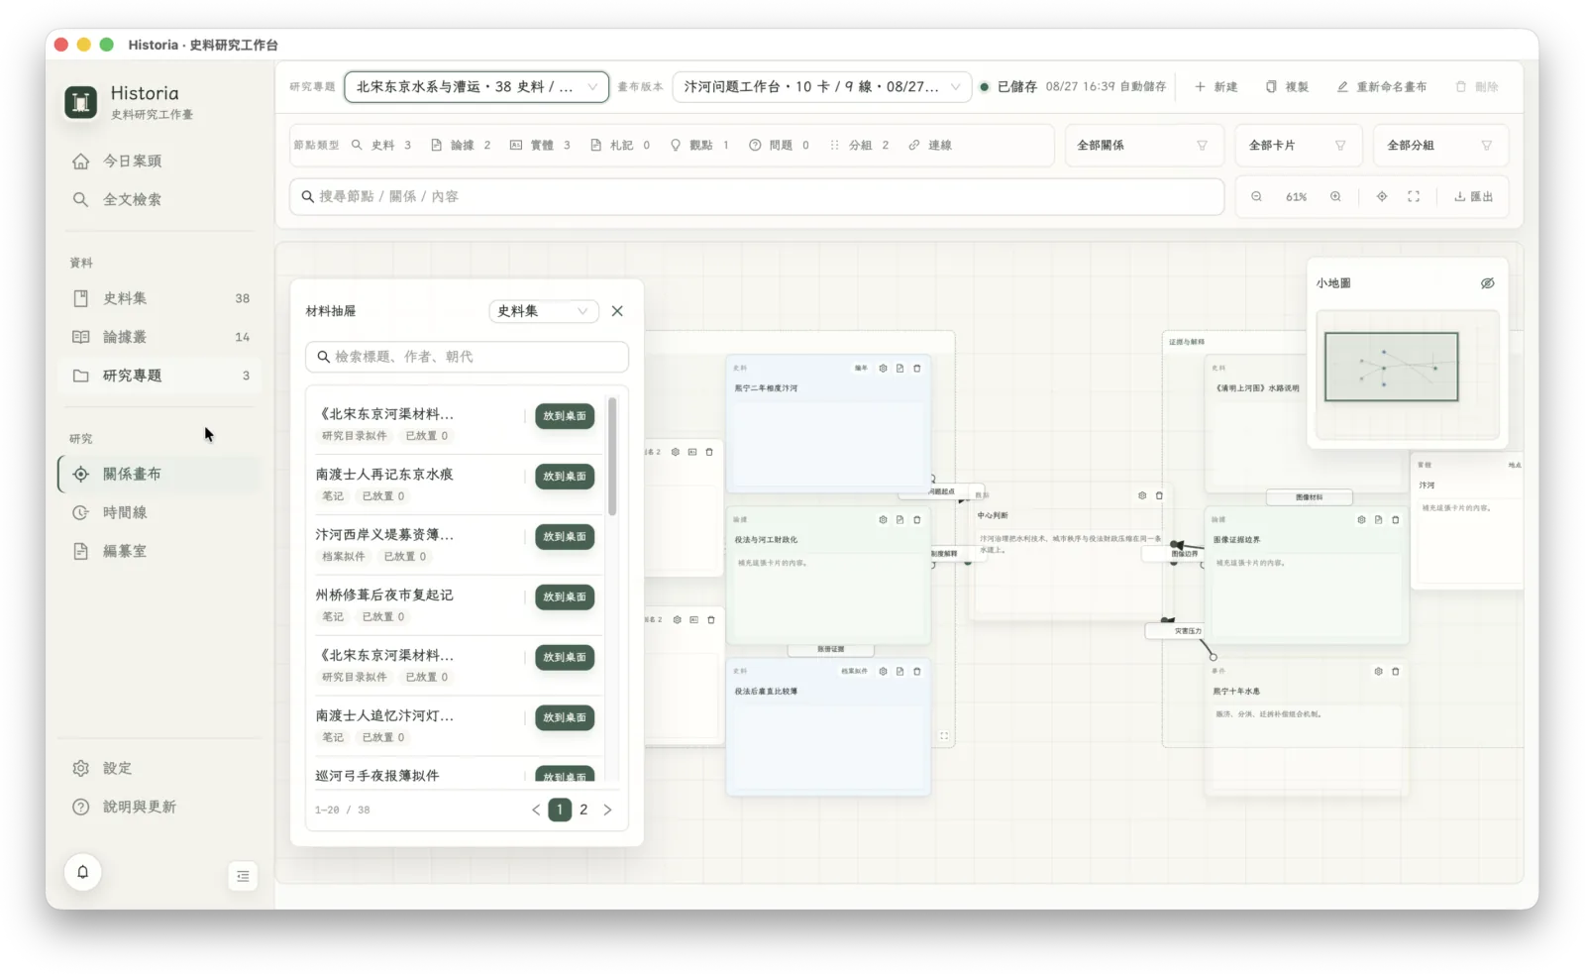
Task: Click minimap viewport thumbnail
Action: tap(1391, 367)
